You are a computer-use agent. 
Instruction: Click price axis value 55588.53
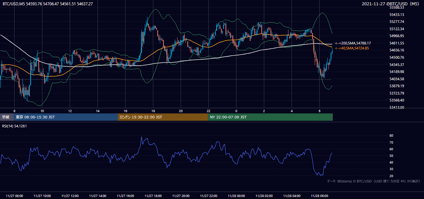[x=397, y=7]
